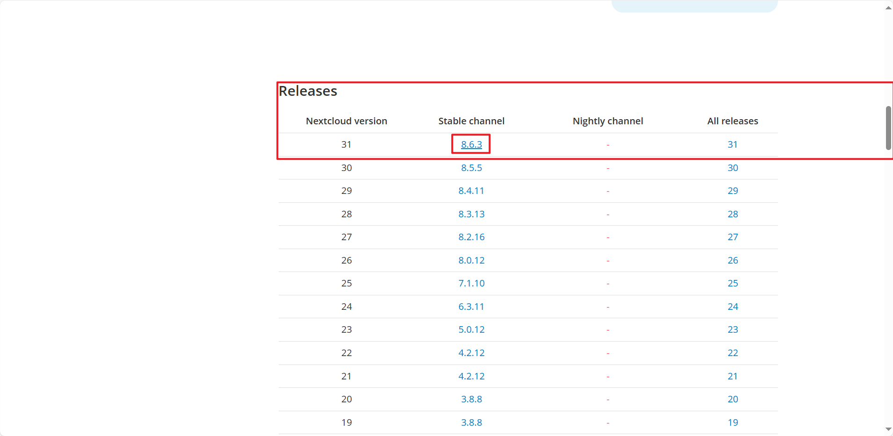Viewport: 893px width, 436px height.
Task: Open 3.8.8 link in Nextcloud 20 row
Action: point(471,399)
